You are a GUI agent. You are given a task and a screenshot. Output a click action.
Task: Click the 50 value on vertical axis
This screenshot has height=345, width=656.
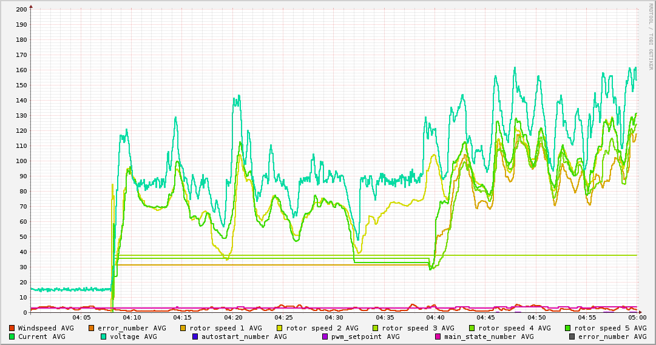click(24, 236)
